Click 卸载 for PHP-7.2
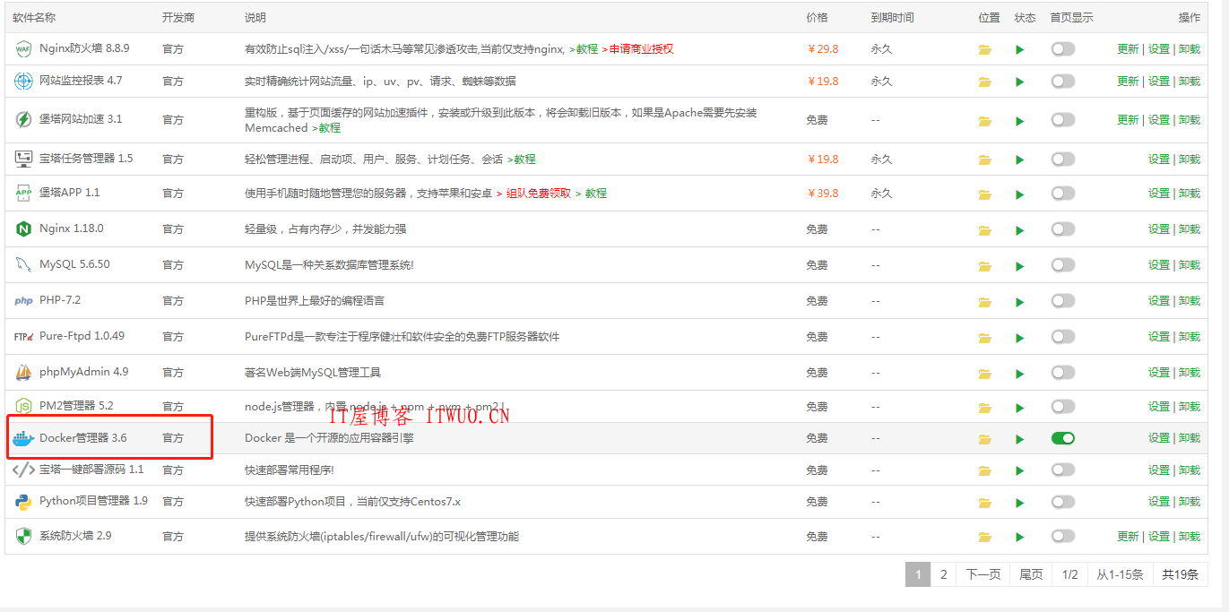 pyautogui.click(x=1190, y=301)
